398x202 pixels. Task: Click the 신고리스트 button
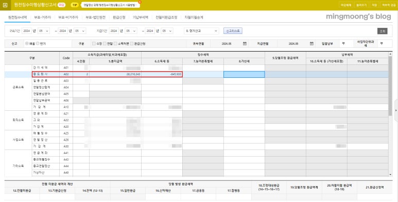pos(233,31)
